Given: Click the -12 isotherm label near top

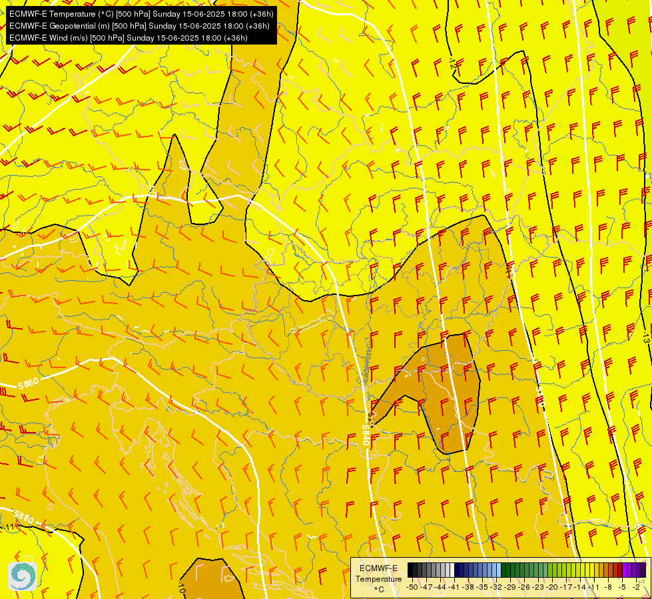Looking at the screenshot, I should [454, 63].
